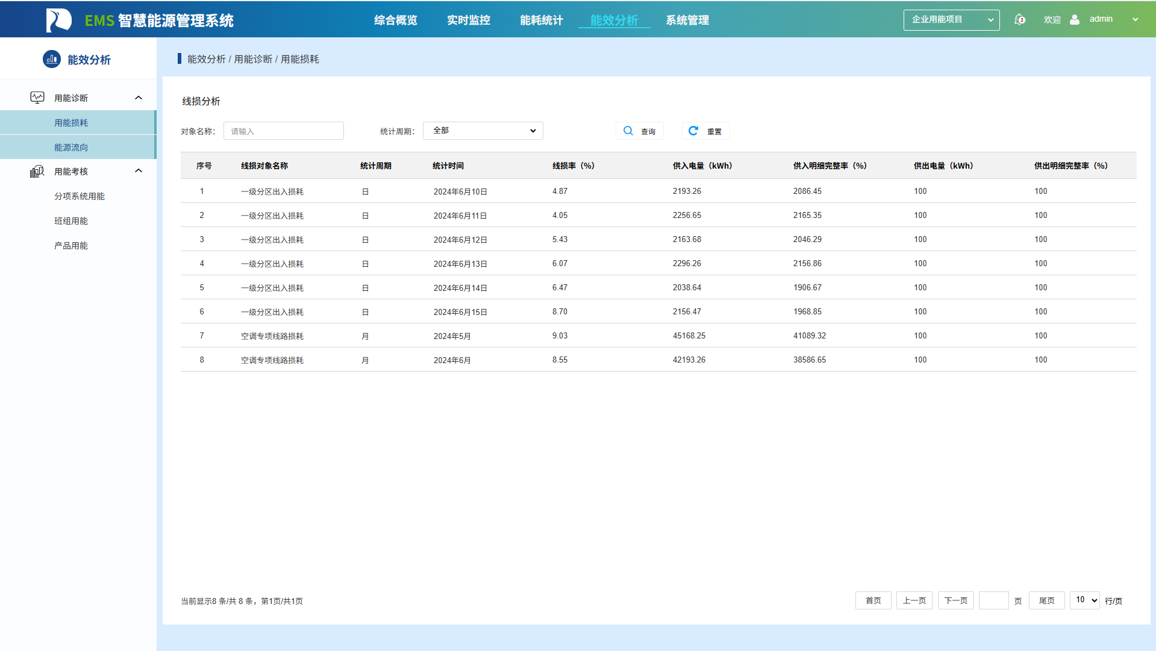1156x651 pixels.
Task: Open the 能耗统计 tab
Action: coord(542,20)
